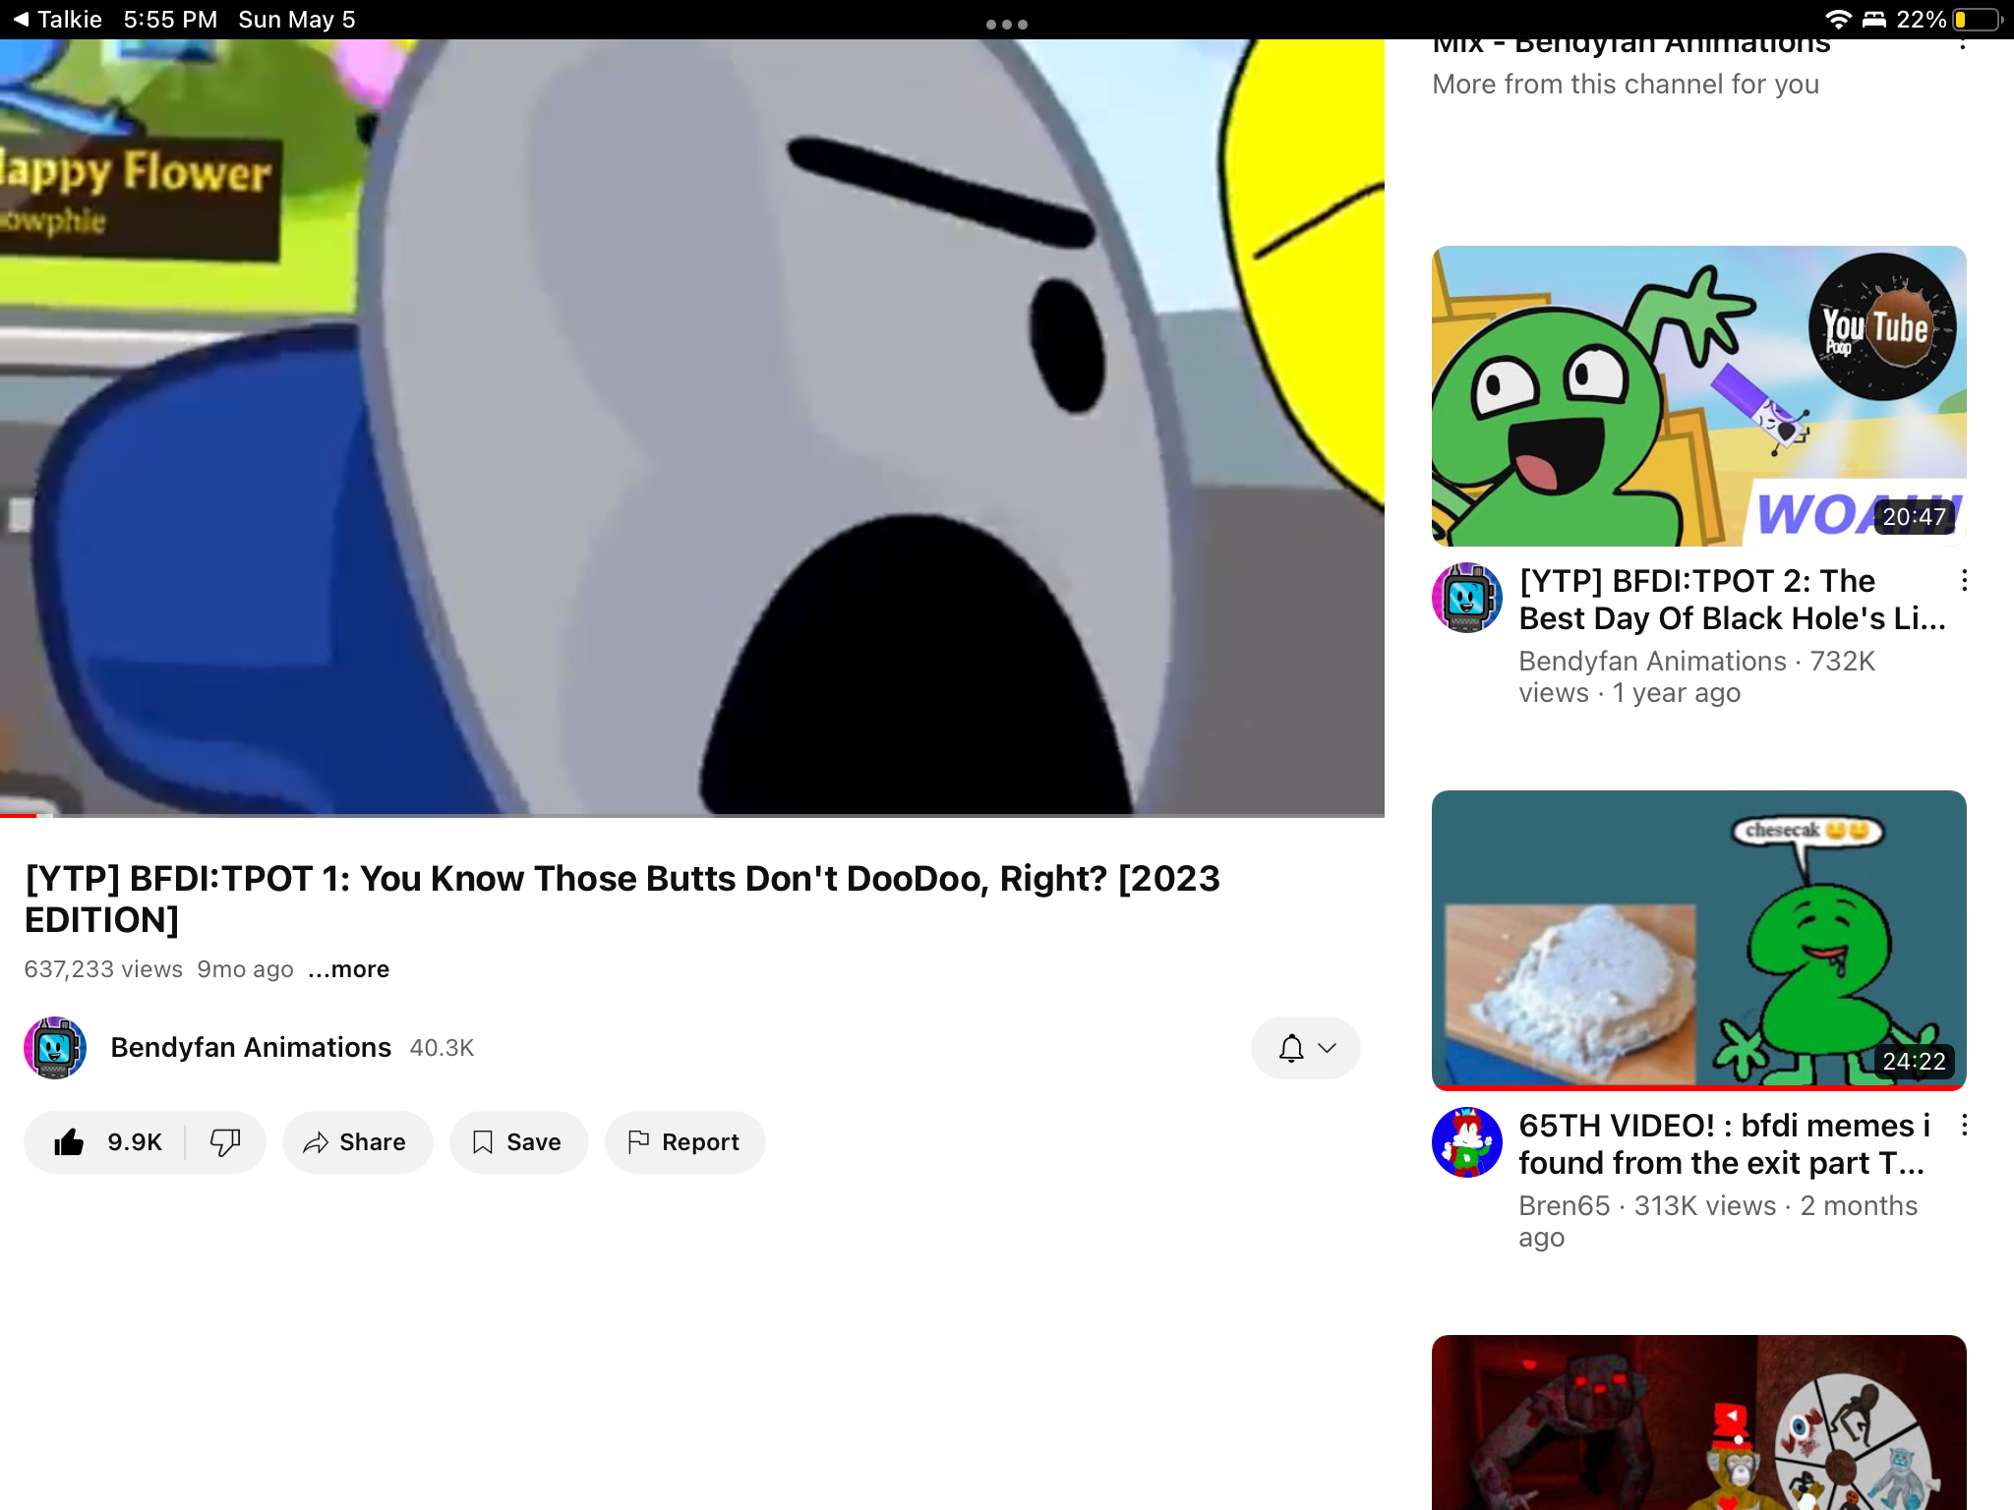Open '65TH VIDEO! : bfdi memes' thumbnail

point(1698,940)
